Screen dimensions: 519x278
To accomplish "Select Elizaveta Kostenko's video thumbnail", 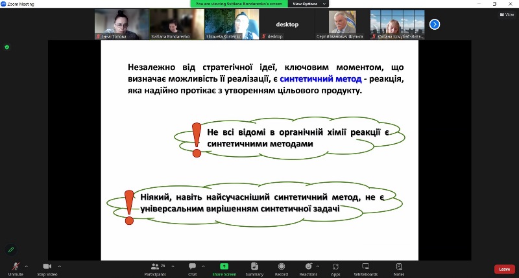I will coord(232,25).
